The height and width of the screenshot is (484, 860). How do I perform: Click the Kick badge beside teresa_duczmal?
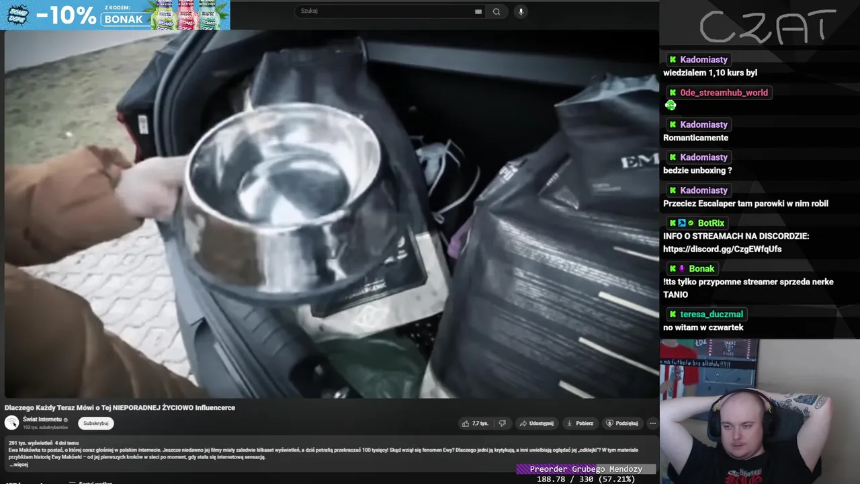(x=673, y=314)
